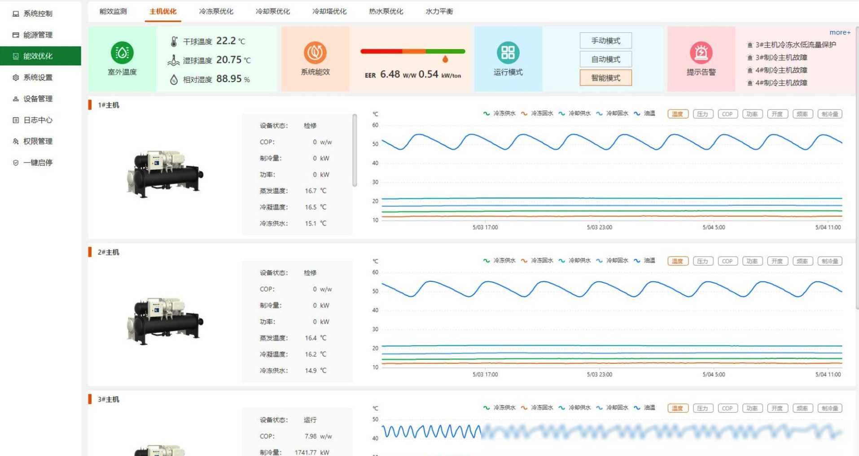
Task: Select 压力 in 2#主机 chart
Action: click(x=703, y=261)
